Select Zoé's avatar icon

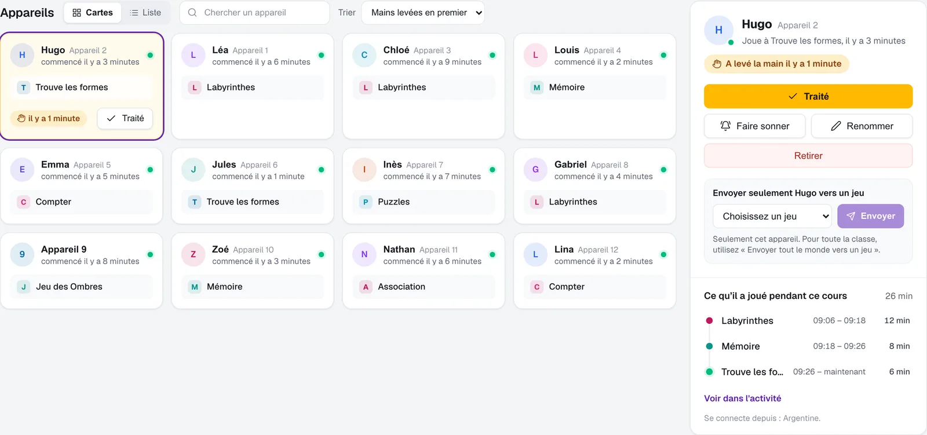tap(193, 254)
